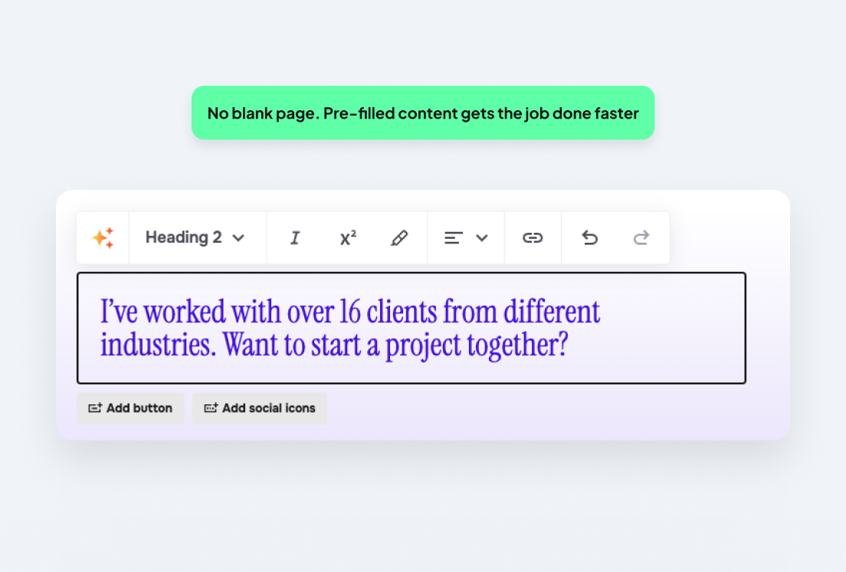Click the Add button button
The height and width of the screenshot is (572, 846).
tap(130, 408)
